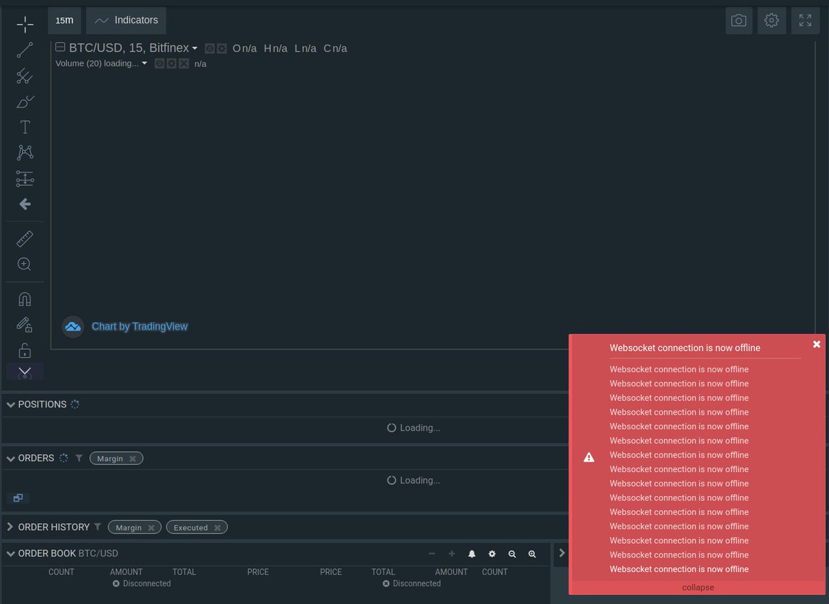Toggle stay in drawing mode
This screenshot has width=829, height=604.
tap(25, 325)
